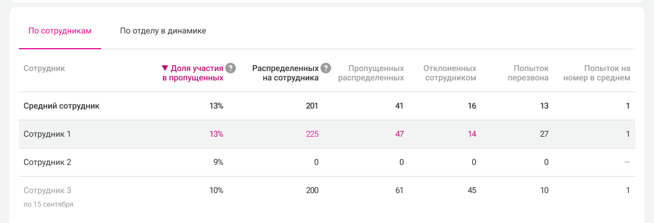Sort by Распределенных на сотрудника column
Viewport: 654px width, 223px height.
(285, 73)
